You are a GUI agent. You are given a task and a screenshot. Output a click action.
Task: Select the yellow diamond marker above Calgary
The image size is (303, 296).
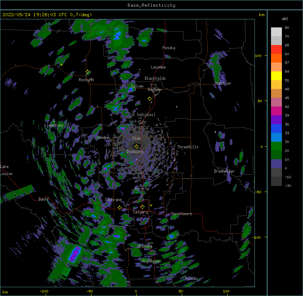tap(142, 207)
